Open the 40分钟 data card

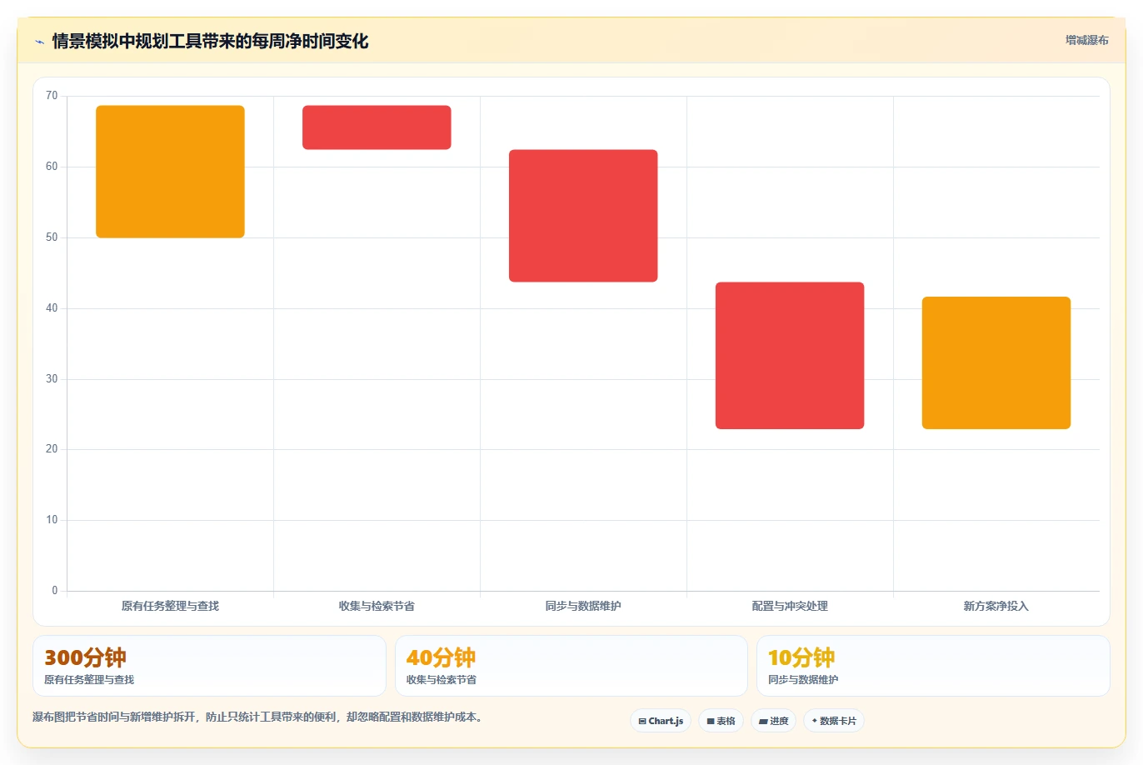click(x=571, y=666)
